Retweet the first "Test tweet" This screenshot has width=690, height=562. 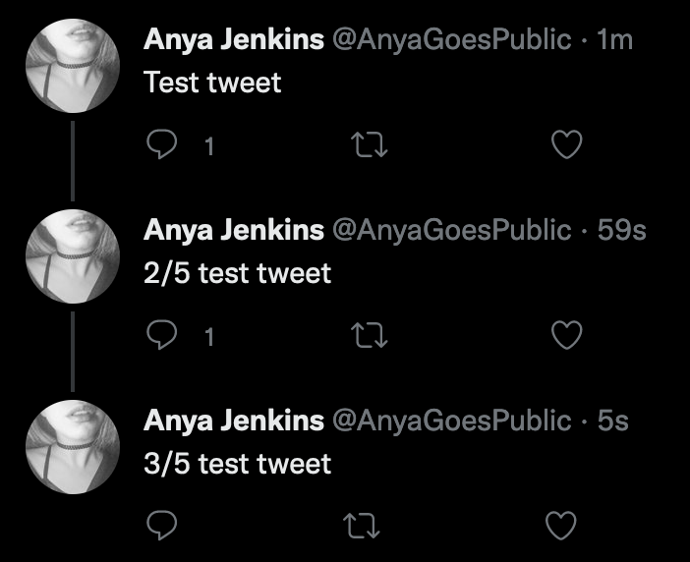pyautogui.click(x=371, y=146)
